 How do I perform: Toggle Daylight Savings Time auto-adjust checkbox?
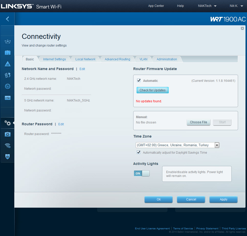coord(139,152)
